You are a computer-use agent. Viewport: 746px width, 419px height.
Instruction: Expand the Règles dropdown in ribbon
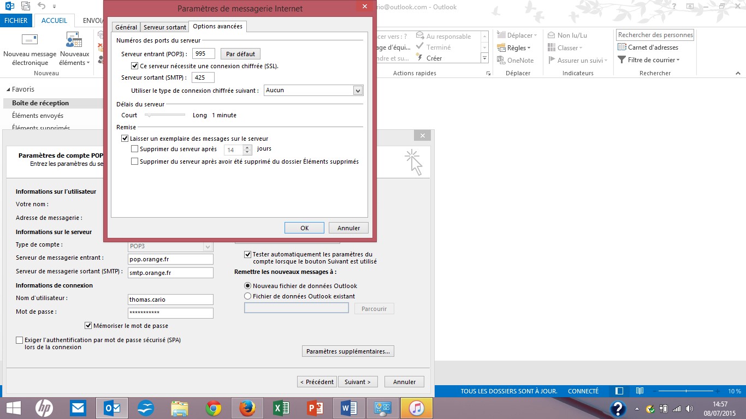click(x=515, y=48)
